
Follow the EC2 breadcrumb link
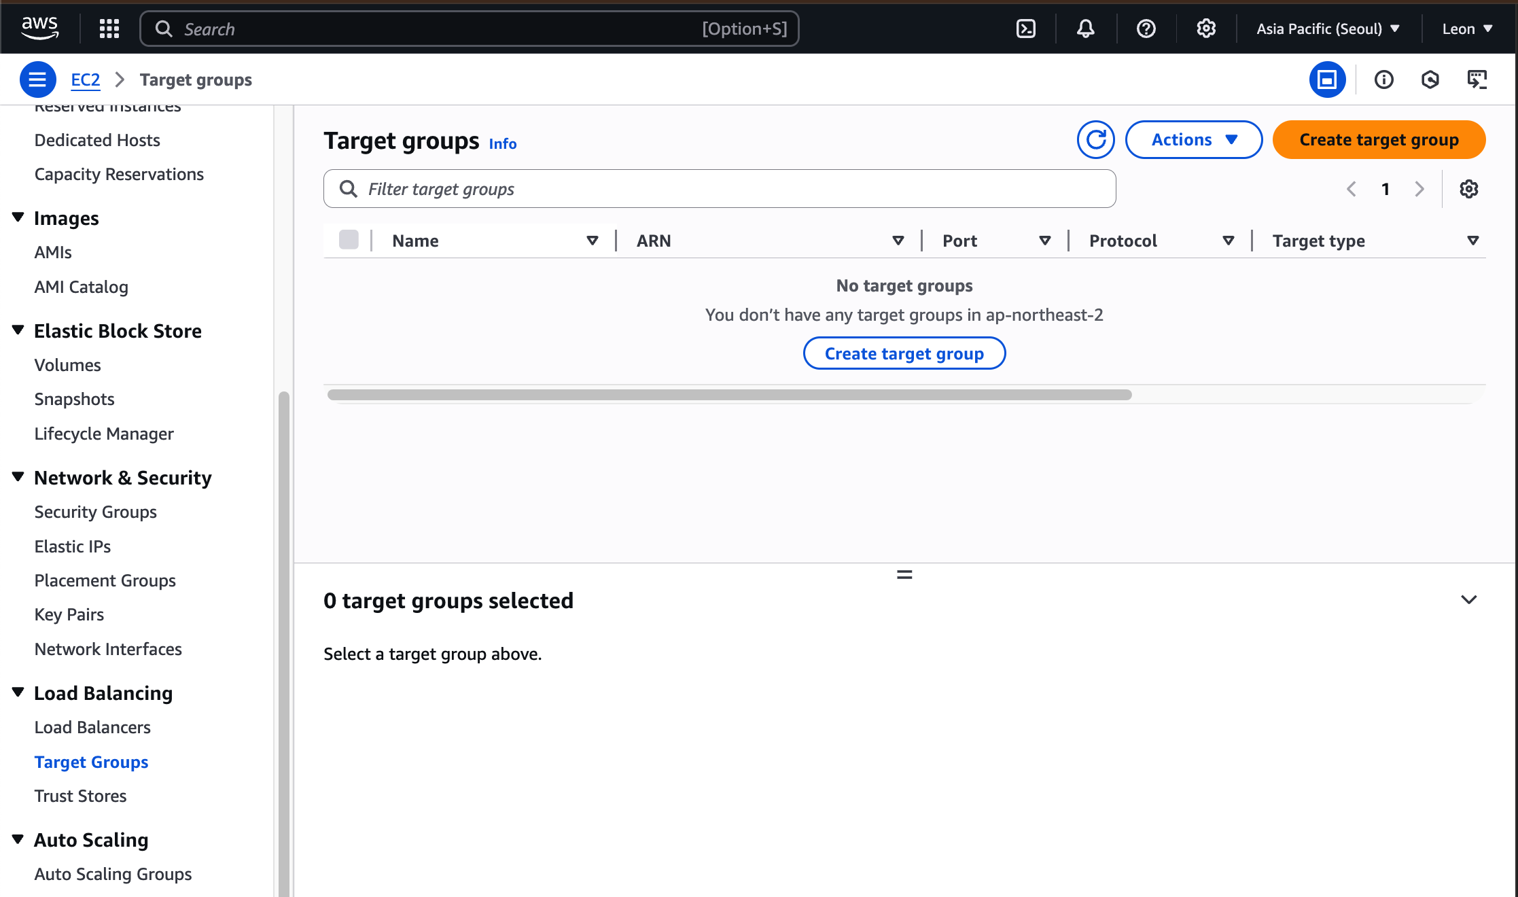pos(85,80)
